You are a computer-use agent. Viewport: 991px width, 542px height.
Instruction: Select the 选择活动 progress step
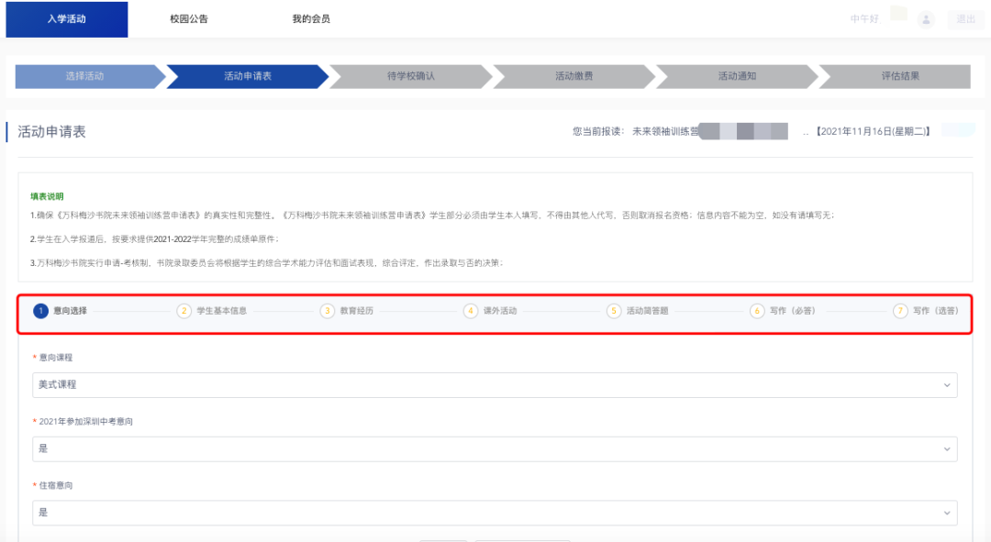coord(90,76)
